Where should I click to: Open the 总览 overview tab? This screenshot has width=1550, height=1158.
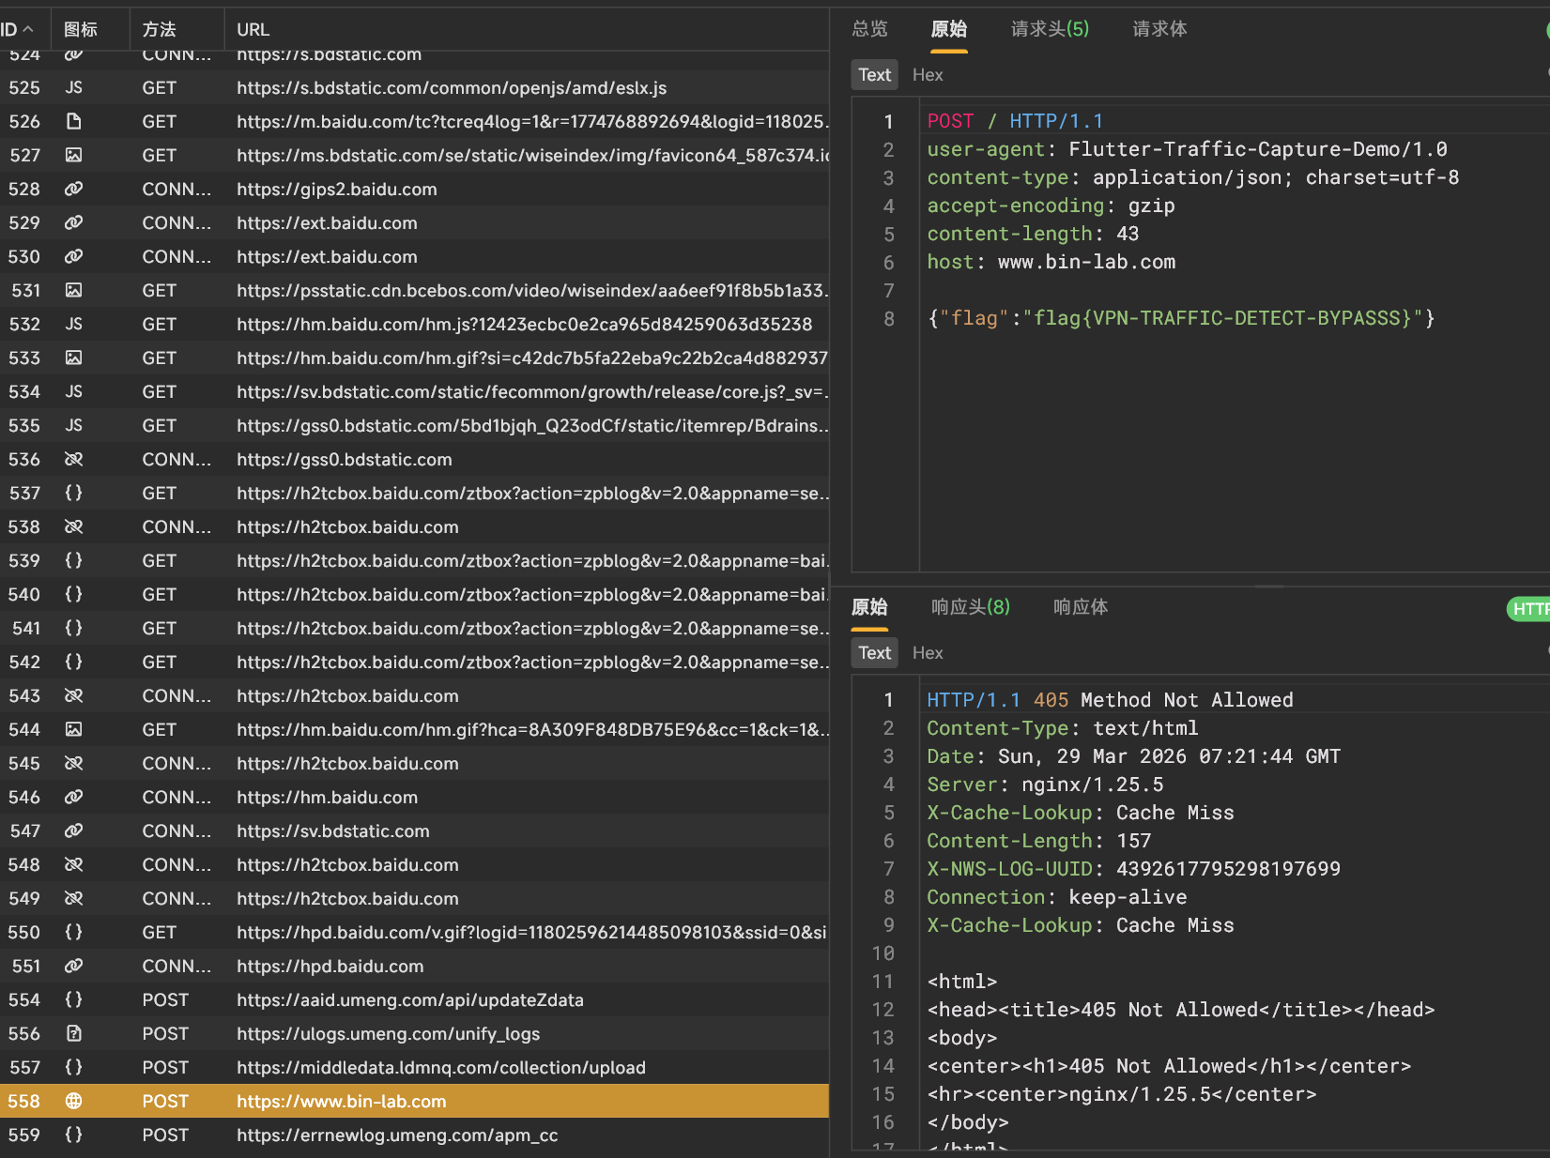869,29
